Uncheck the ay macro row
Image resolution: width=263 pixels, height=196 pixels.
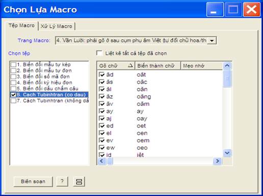[101, 111]
